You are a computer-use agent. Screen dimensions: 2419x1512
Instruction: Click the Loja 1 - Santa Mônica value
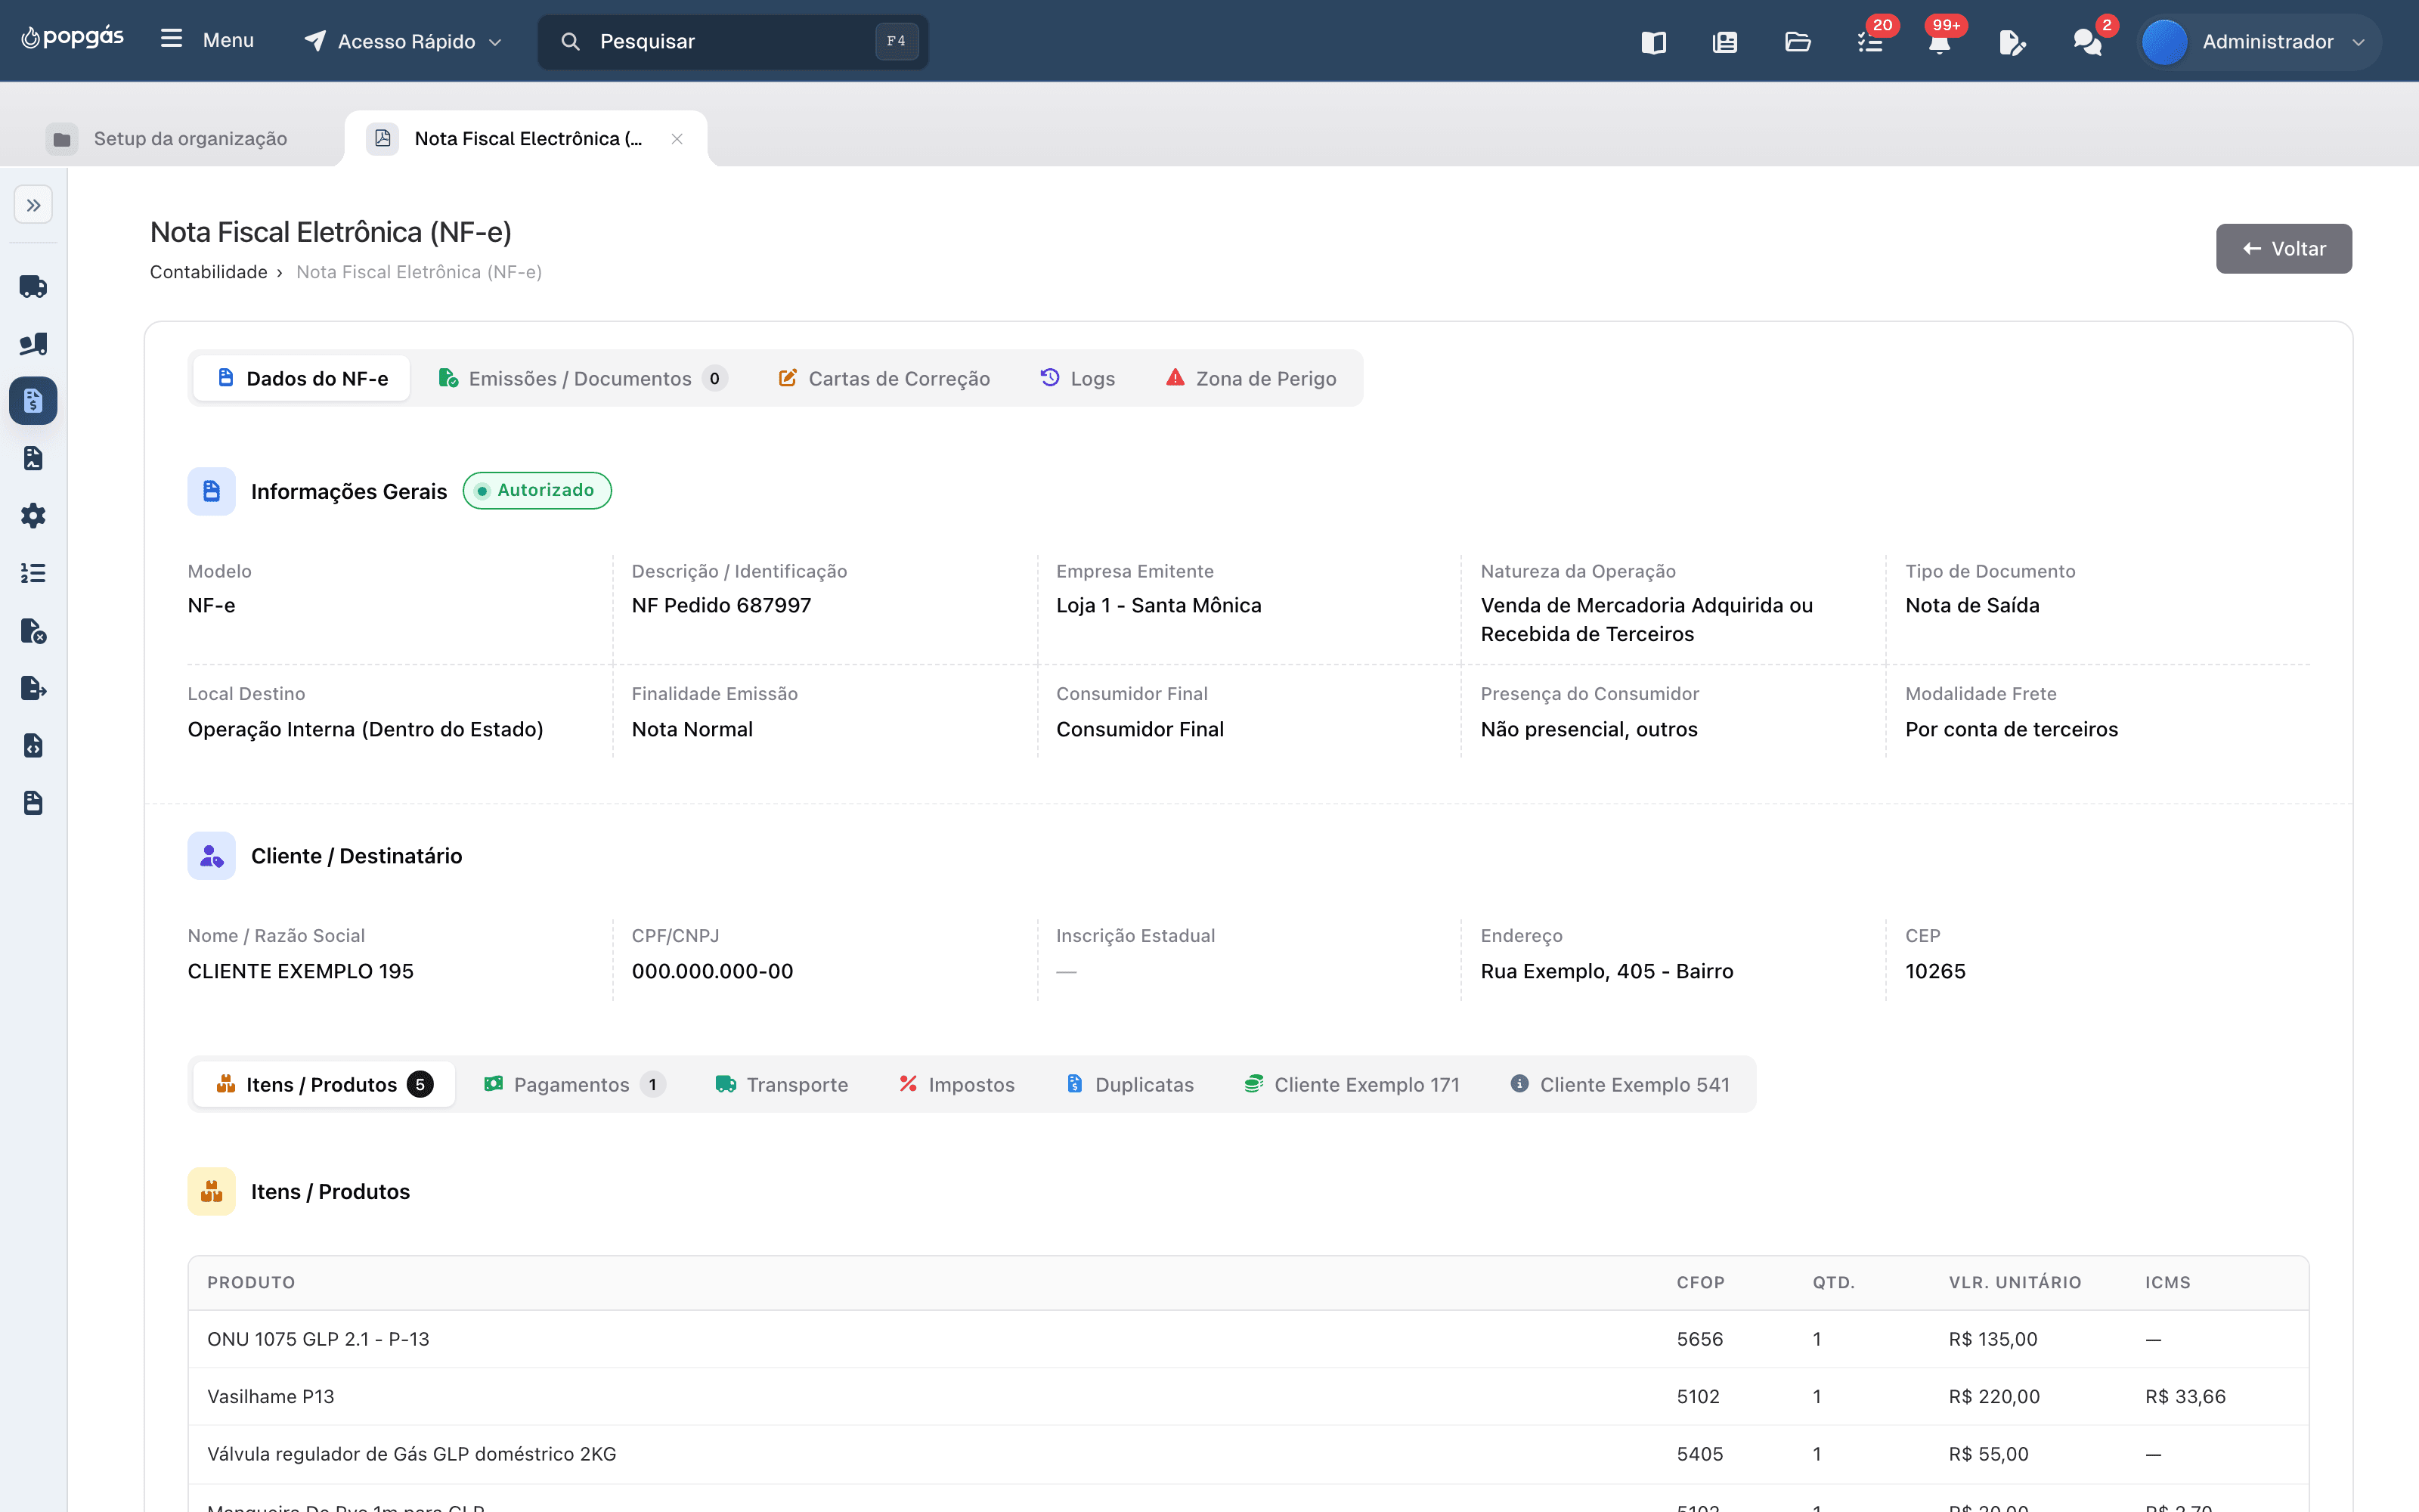coord(1159,605)
